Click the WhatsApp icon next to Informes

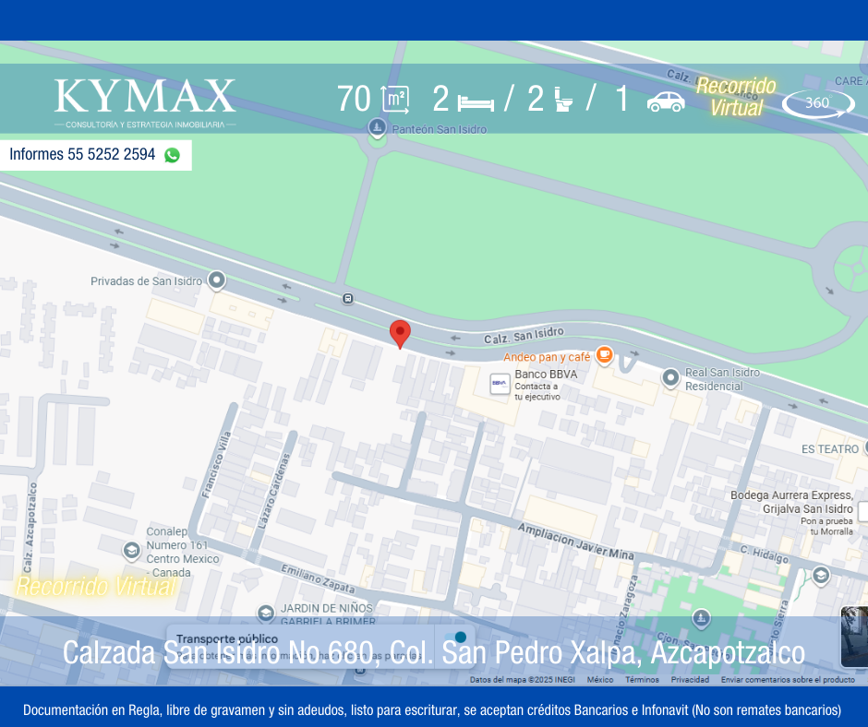point(172,155)
